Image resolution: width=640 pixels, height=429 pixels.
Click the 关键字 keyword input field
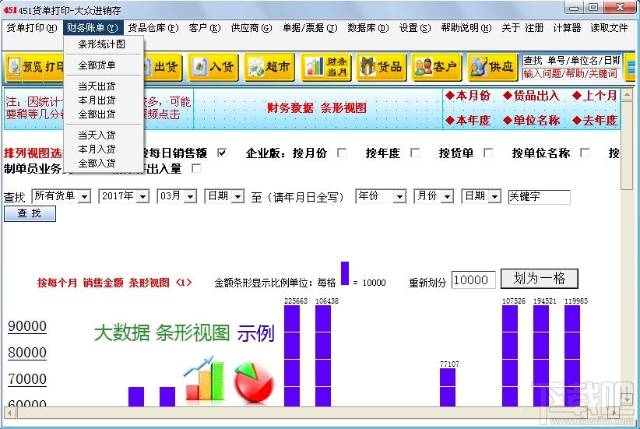click(x=539, y=197)
